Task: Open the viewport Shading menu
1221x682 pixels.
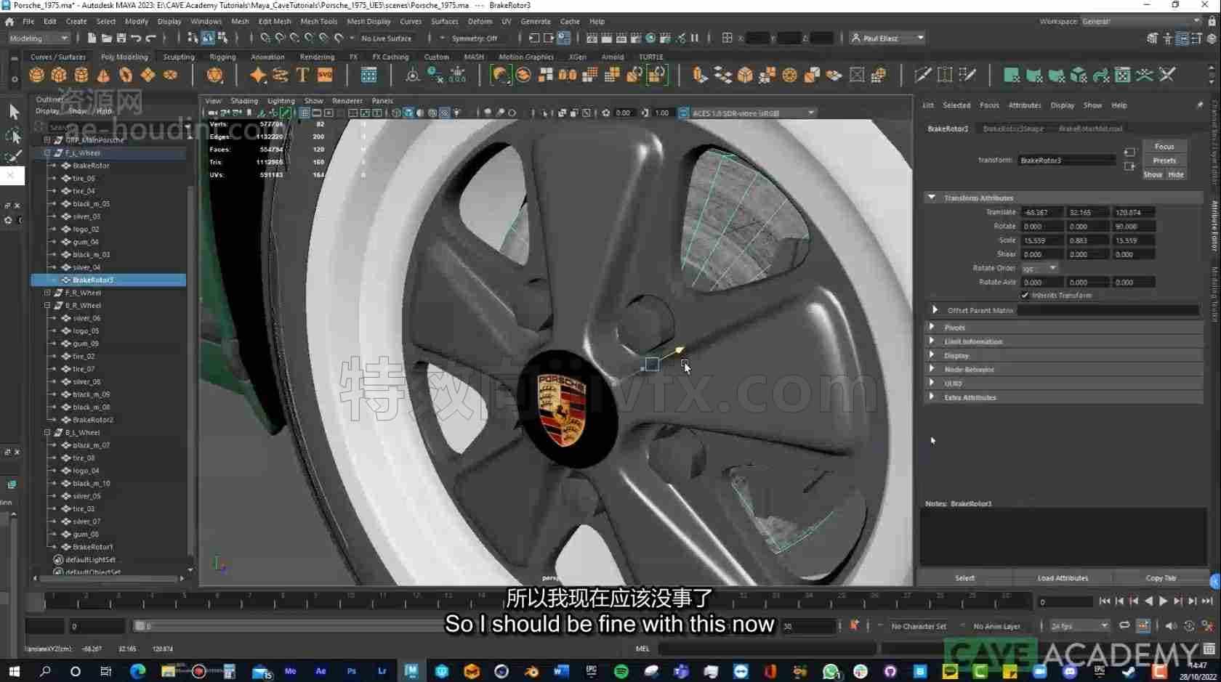Action: [x=244, y=101]
